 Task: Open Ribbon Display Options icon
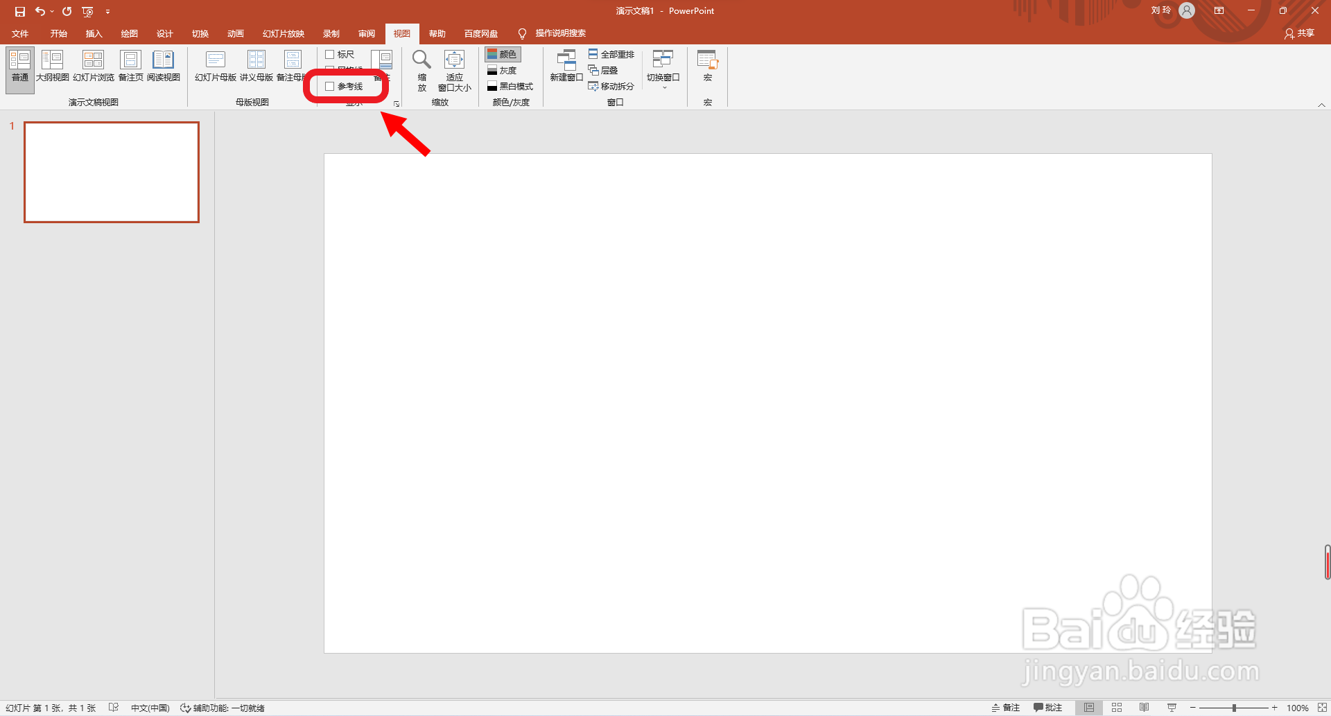(x=1219, y=10)
